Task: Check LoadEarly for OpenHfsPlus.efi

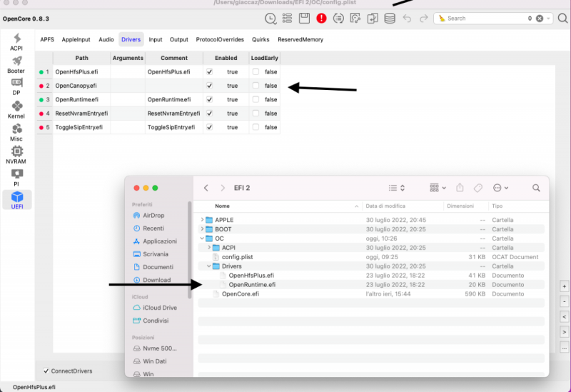Action: (256, 72)
